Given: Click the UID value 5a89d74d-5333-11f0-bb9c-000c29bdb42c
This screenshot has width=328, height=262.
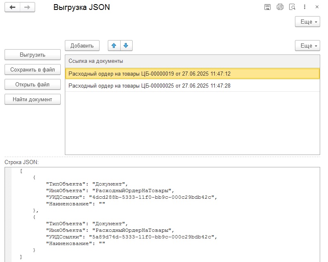Looking at the screenshot, I should pyautogui.click(x=152, y=237).
